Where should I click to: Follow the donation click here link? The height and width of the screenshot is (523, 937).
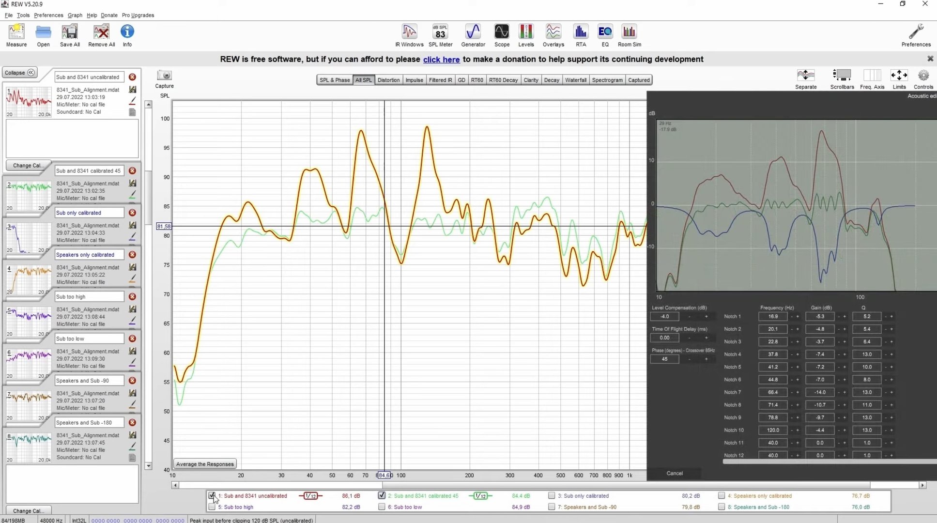441,60
